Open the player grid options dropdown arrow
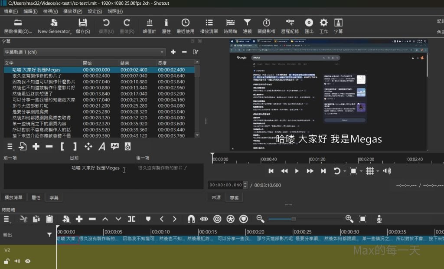This screenshot has width=444, height=269. click(x=378, y=171)
